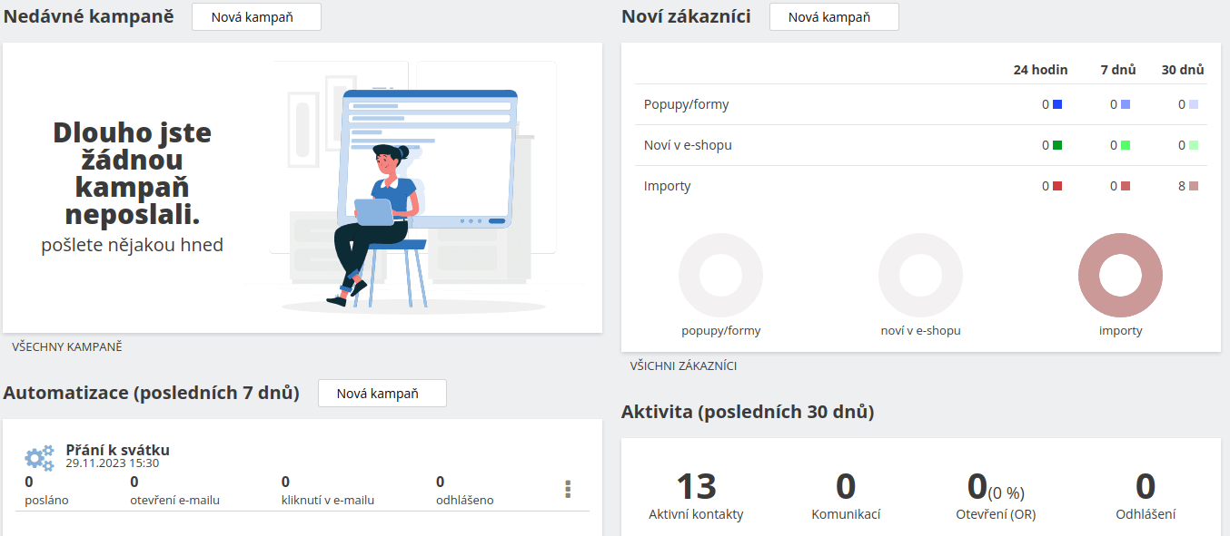Click the red indicator next to Importy
Image resolution: width=1230 pixels, height=536 pixels.
[x=1056, y=185]
